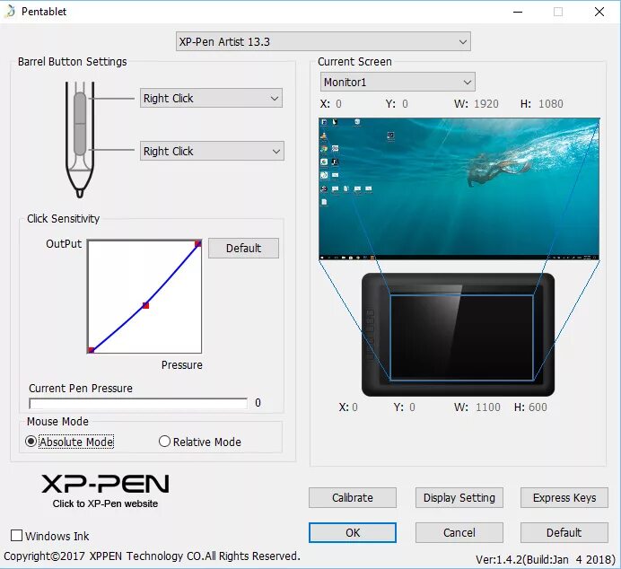Click the pen illustration's lower barrel button
The height and width of the screenshot is (569, 621).
pos(80,139)
